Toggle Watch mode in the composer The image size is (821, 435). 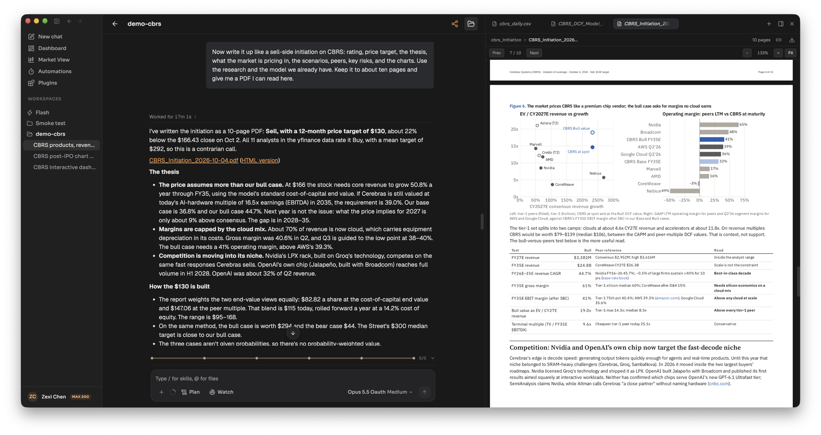[x=221, y=392]
